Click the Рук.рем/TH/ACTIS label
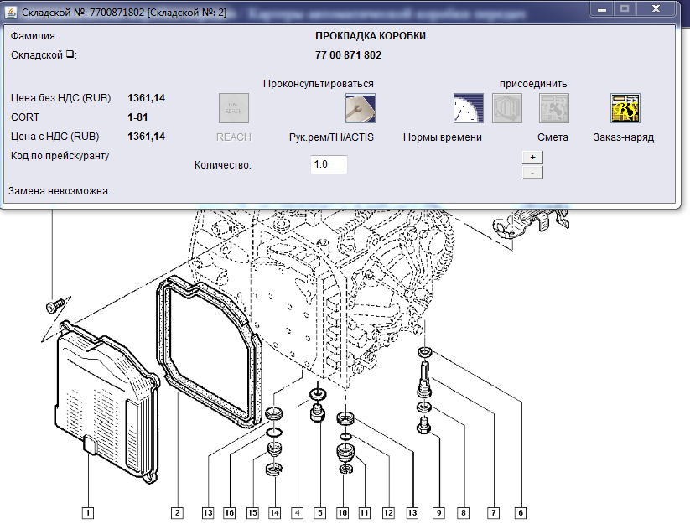This screenshot has height=529, width=690. pos(331,137)
